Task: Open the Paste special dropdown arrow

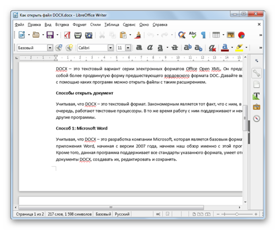Action: click(x=130, y=35)
